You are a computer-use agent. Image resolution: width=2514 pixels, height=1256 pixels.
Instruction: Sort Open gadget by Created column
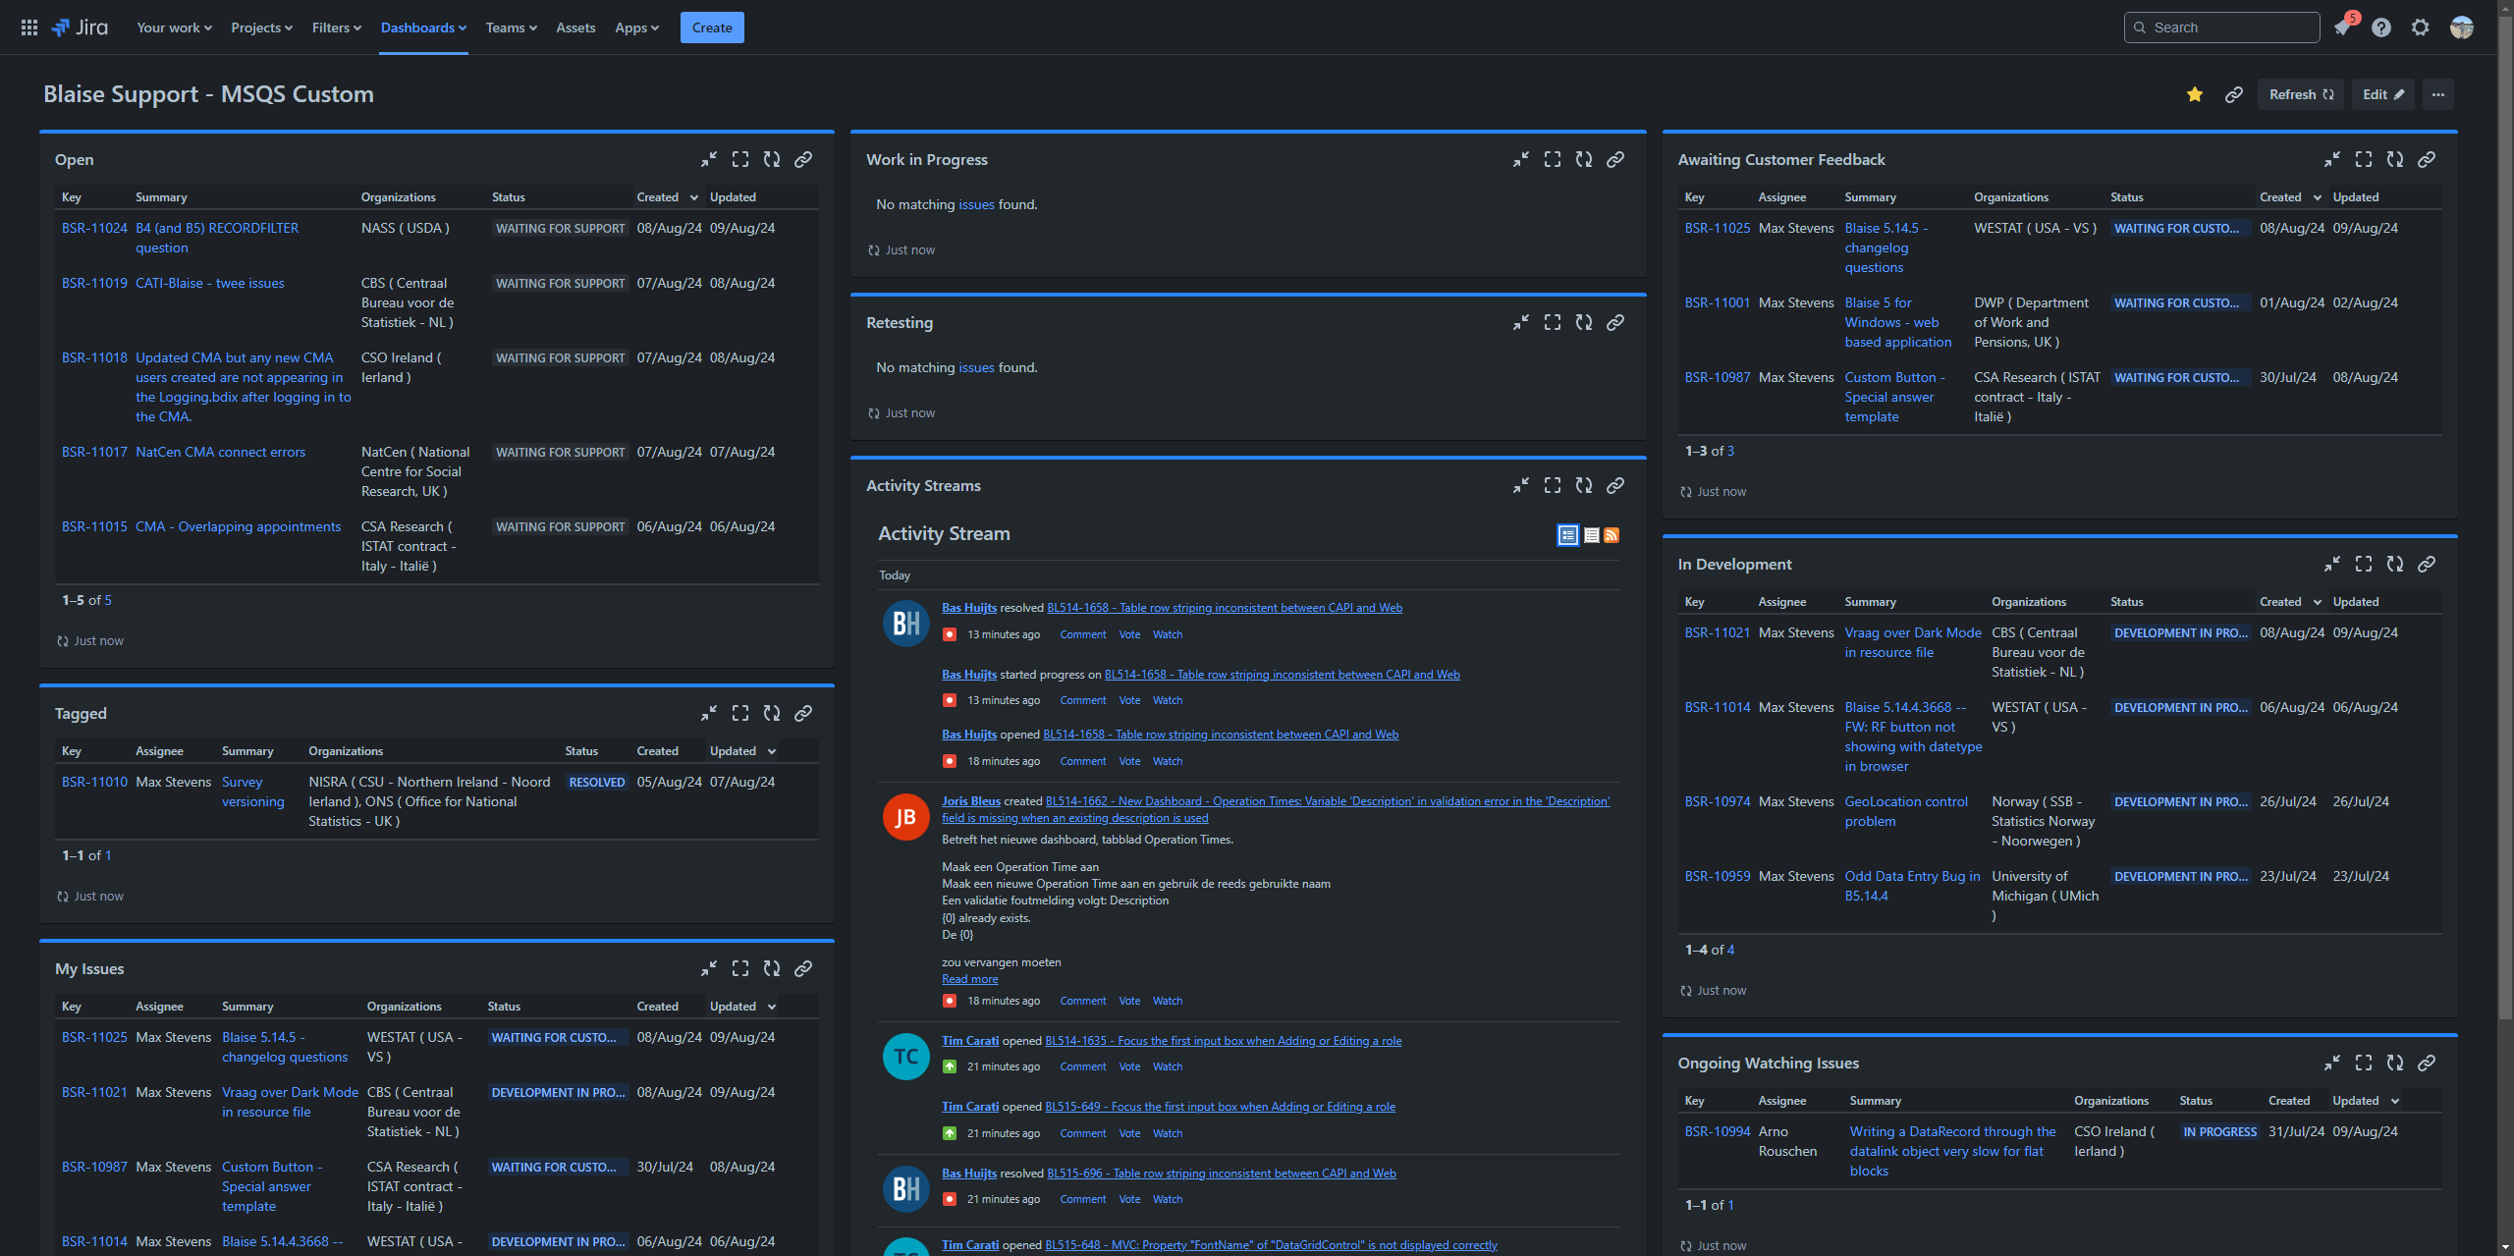658,197
